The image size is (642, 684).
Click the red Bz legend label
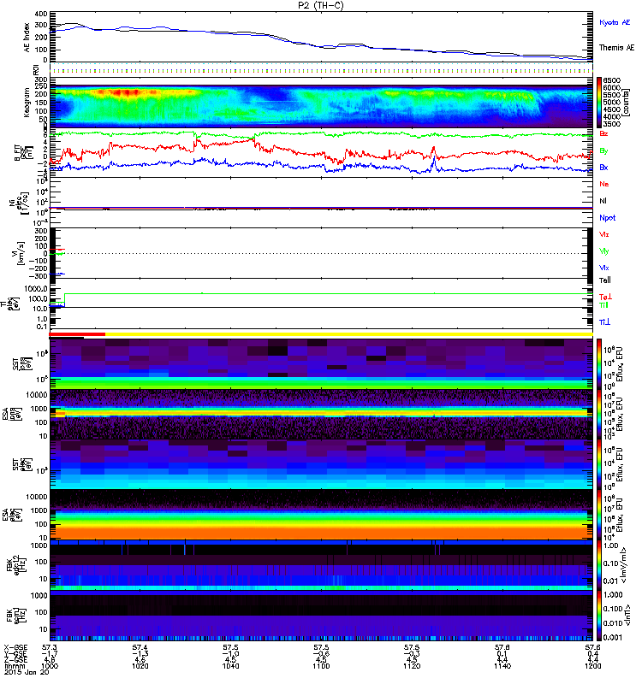coord(604,134)
